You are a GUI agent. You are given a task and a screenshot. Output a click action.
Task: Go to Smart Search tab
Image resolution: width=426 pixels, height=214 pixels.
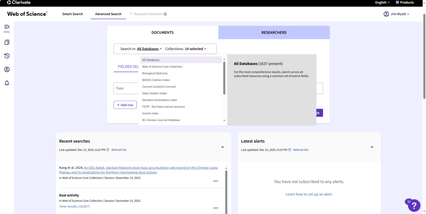point(72,14)
